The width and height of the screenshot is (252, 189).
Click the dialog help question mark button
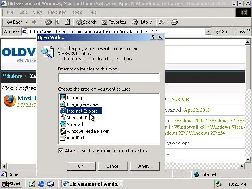(x=153, y=37)
